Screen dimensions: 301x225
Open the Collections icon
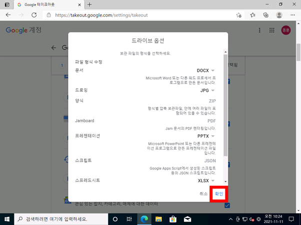265,15
